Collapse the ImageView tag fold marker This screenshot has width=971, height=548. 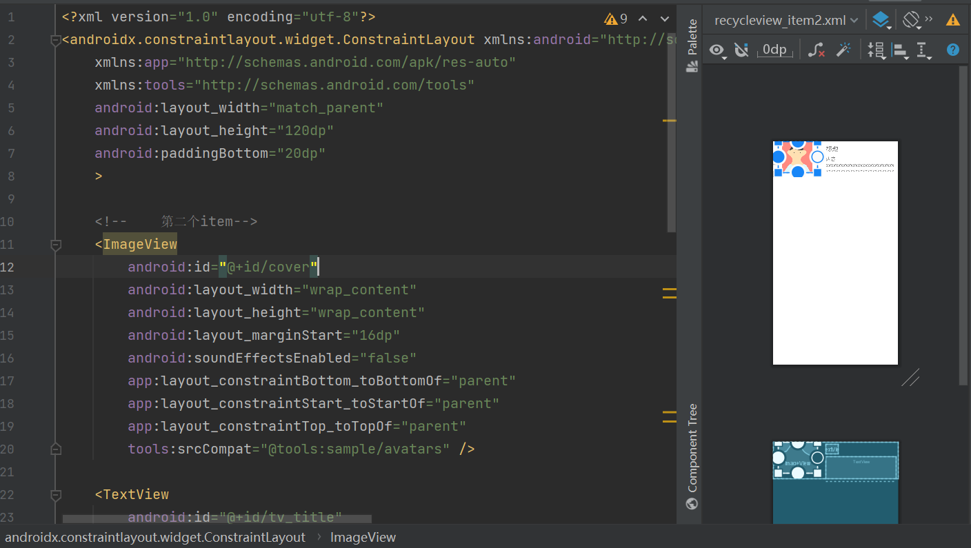[56, 244]
